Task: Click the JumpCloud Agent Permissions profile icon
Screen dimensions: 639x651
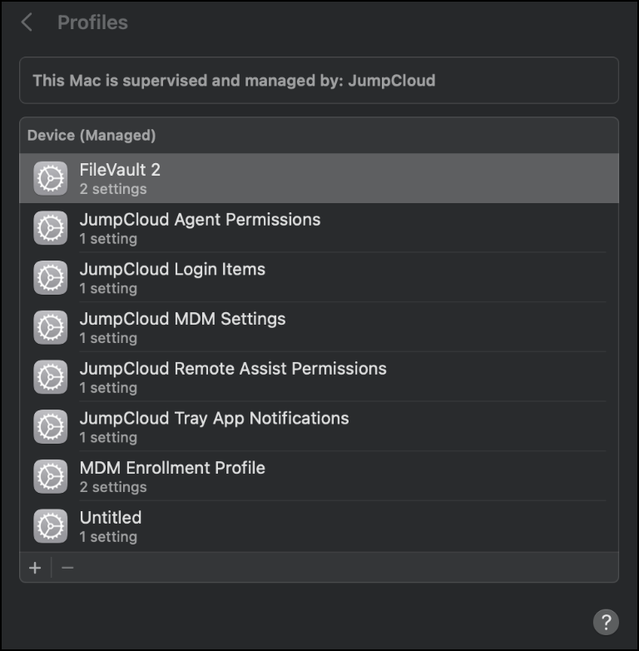Action: pos(51,228)
